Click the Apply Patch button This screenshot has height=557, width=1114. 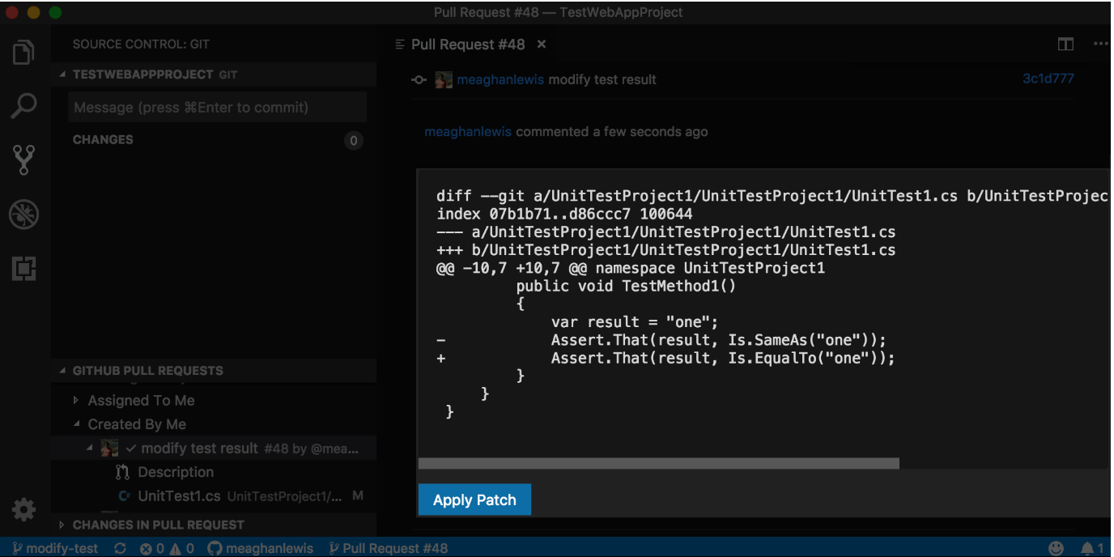(474, 500)
